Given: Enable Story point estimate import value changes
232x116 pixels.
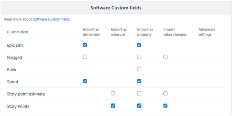Looking at the screenshot, I should point(165,94).
